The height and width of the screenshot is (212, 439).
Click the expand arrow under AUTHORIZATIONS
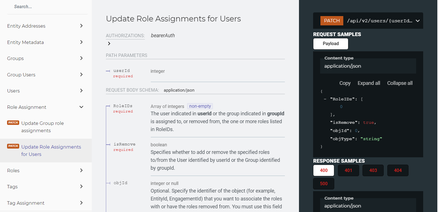tap(109, 43)
